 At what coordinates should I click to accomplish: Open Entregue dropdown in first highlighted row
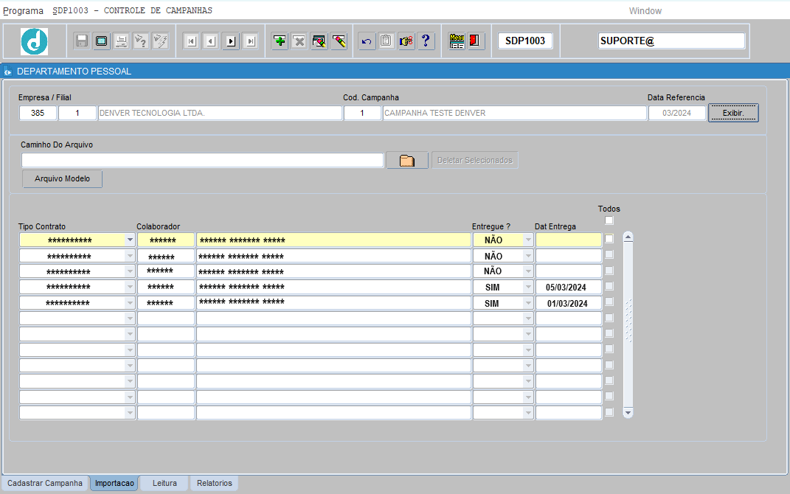click(x=528, y=240)
